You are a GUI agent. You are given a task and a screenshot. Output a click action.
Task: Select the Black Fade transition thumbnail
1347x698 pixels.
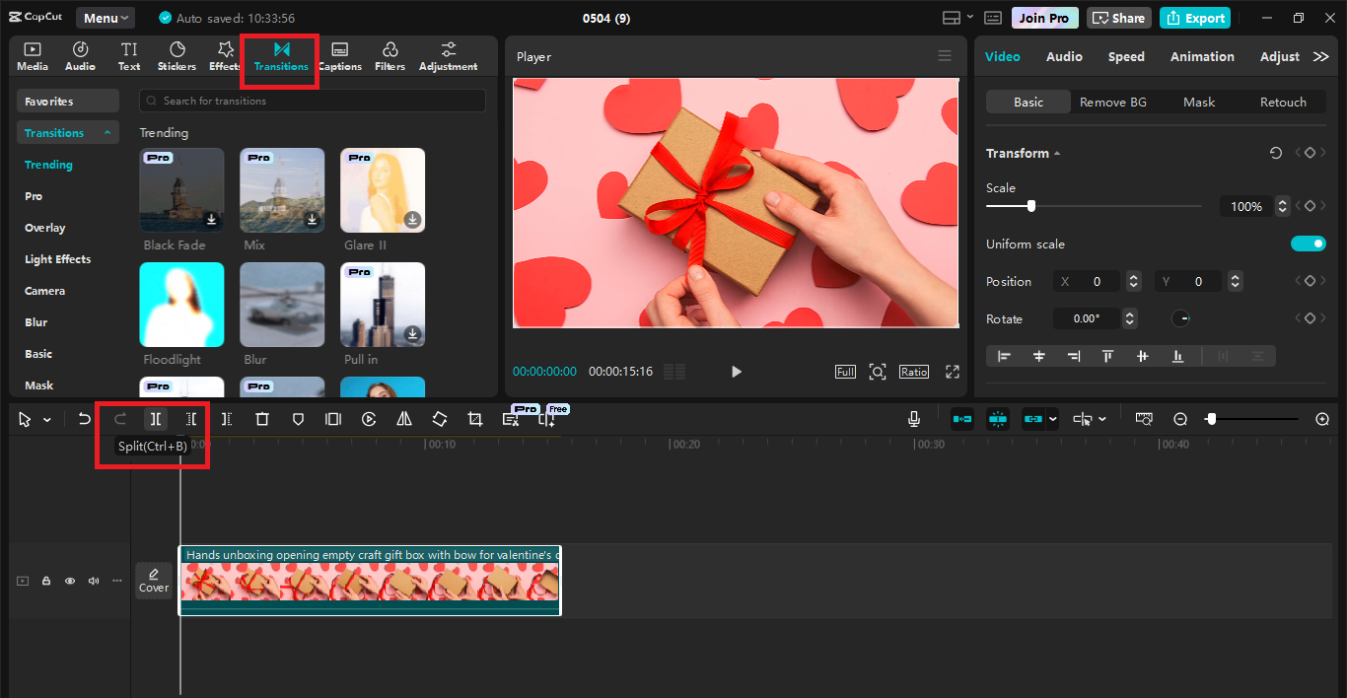[181, 189]
